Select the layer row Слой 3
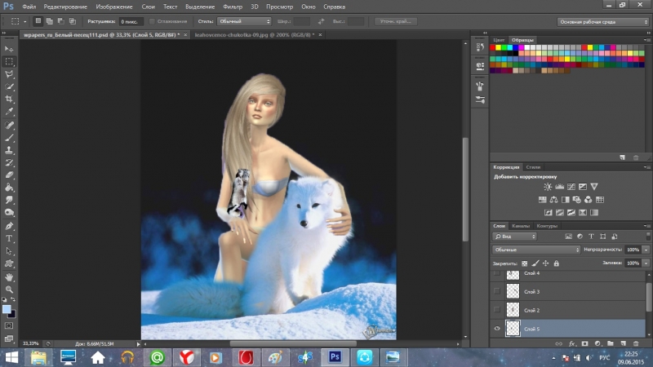This screenshot has width=653, height=367. [568, 291]
